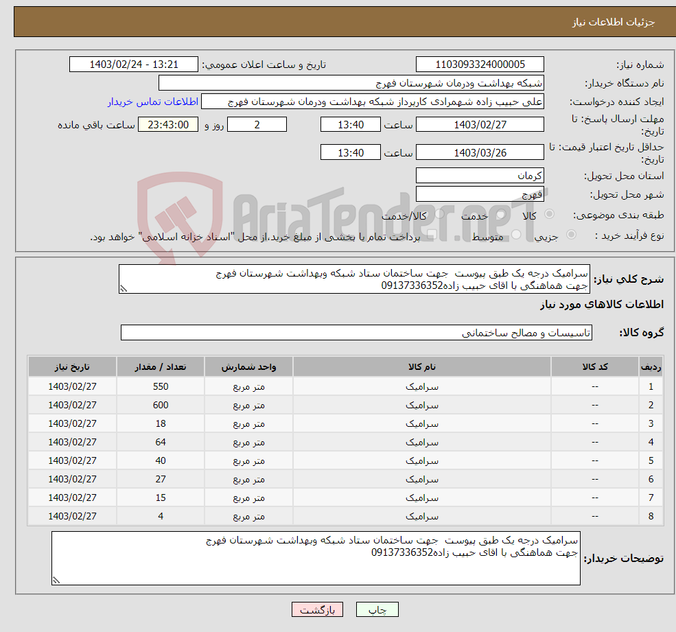Click the quantity cell 550
676x632 pixels.
161,386
